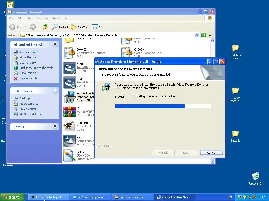Open the Forward history dropdown arrow
269x201 pixels.
coord(39,27)
